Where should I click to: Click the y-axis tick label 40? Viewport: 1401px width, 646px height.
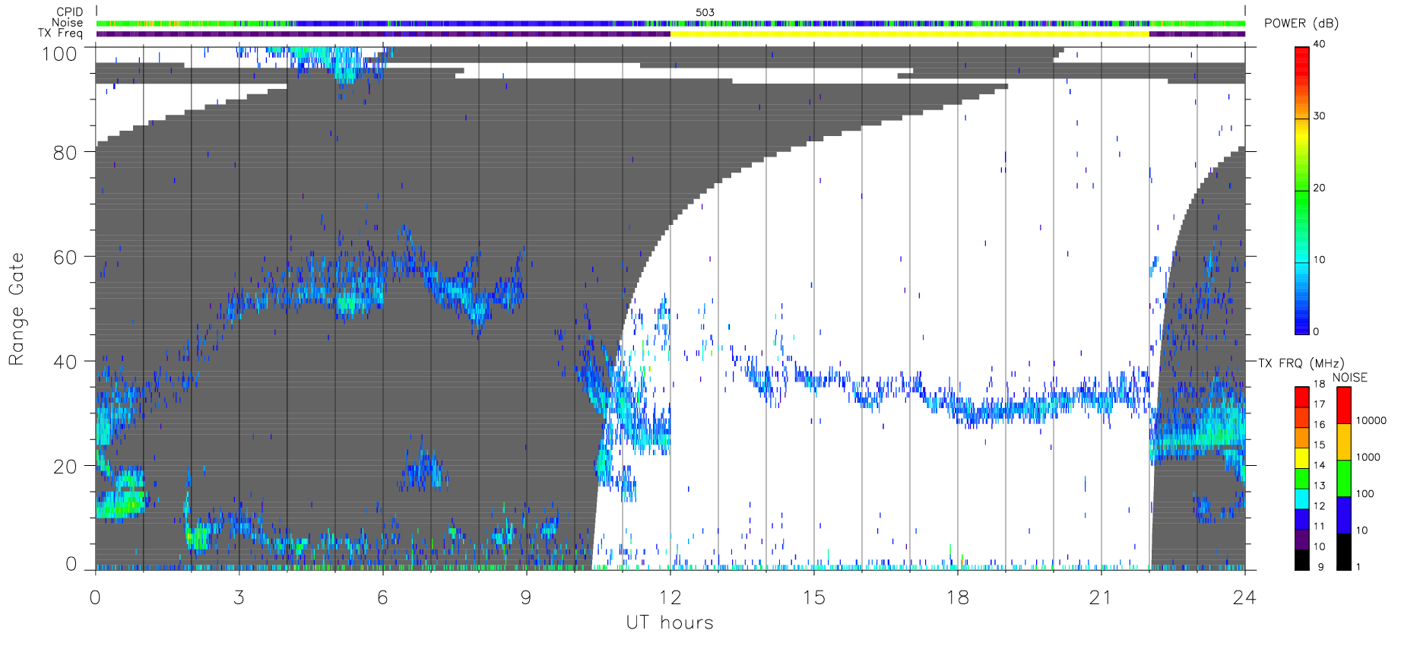click(65, 363)
